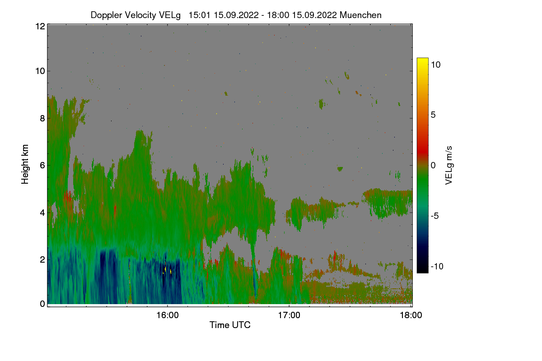Click the "18:00" time tick label

click(411, 315)
